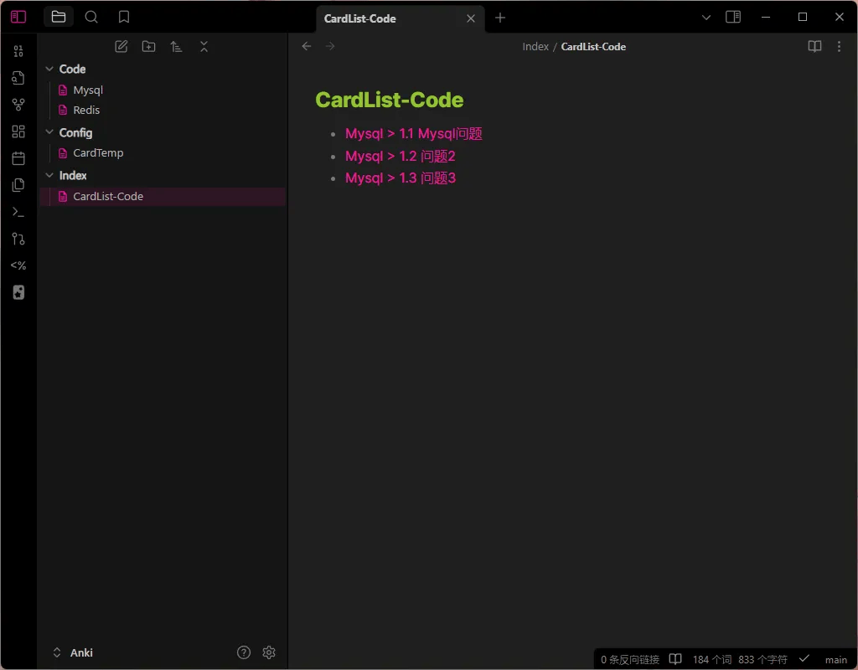Toggle the right sidebar panel
The width and height of the screenshot is (858, 670).
click(733, 17)
